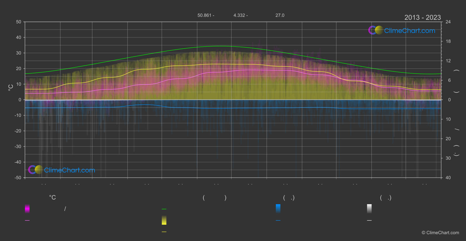Click the 50.861 value in chart header
This screenshot has height=241, width=466.
204,15
